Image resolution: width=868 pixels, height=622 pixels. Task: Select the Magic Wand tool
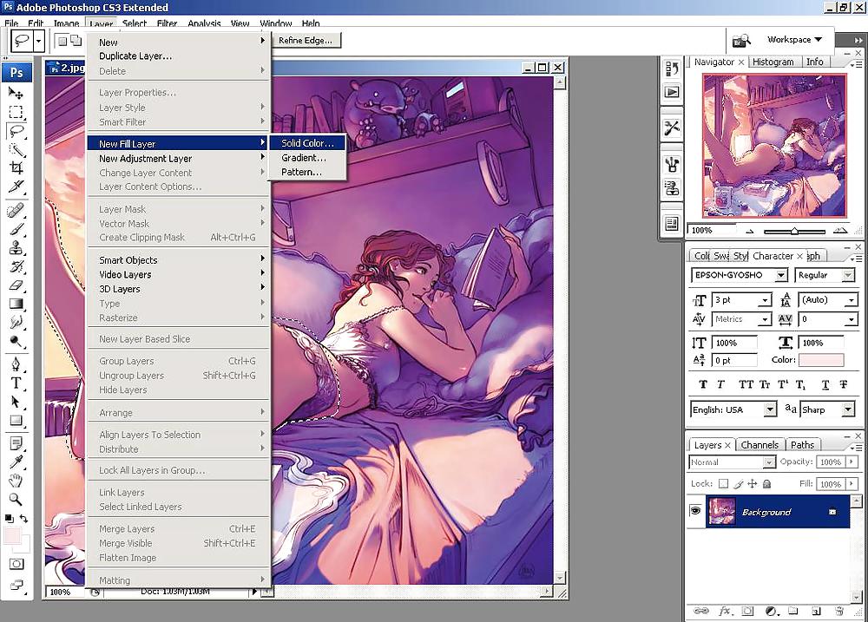[16, 149]
